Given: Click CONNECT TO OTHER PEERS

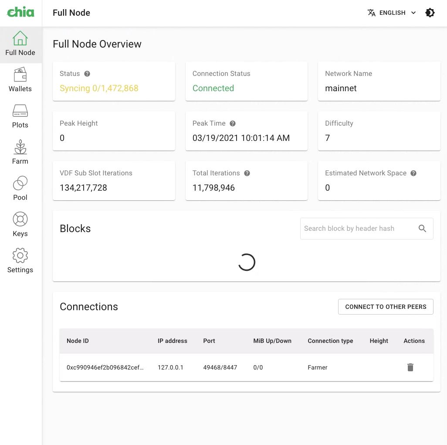Looking at the screenshot, I should (x=385, y=307).
